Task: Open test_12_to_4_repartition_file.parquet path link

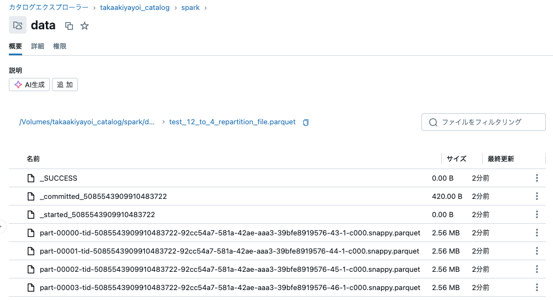Action: pyautogui.click(x=232, y=122)
